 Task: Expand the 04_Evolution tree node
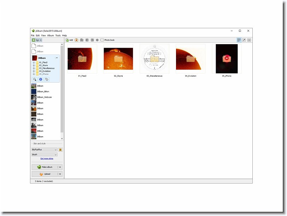(34, 71)
